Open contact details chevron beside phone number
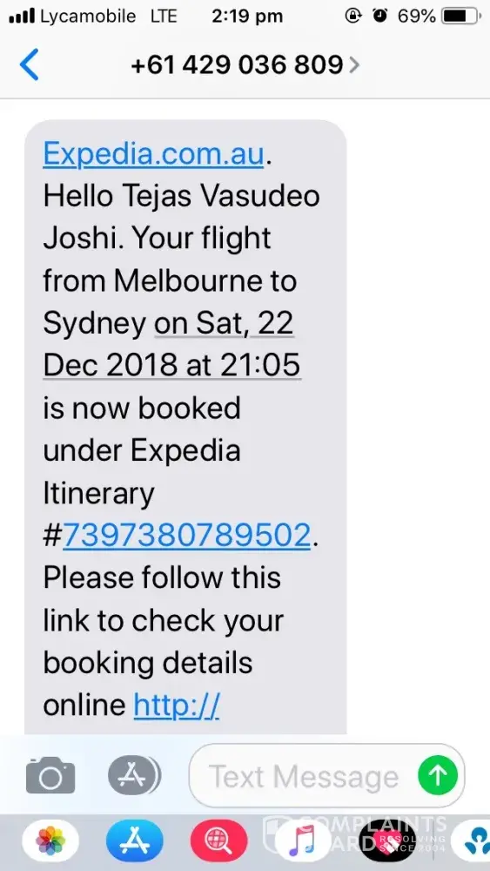Image resolution: width=490 pixels, height=871 pixels. tap(354, 65)
